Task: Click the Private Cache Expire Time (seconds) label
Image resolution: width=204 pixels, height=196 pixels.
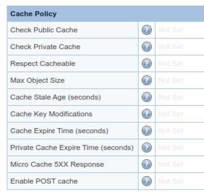Action: (72, 148)
